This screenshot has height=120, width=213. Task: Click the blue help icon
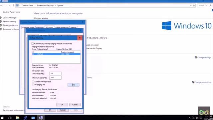click(212, 10)
